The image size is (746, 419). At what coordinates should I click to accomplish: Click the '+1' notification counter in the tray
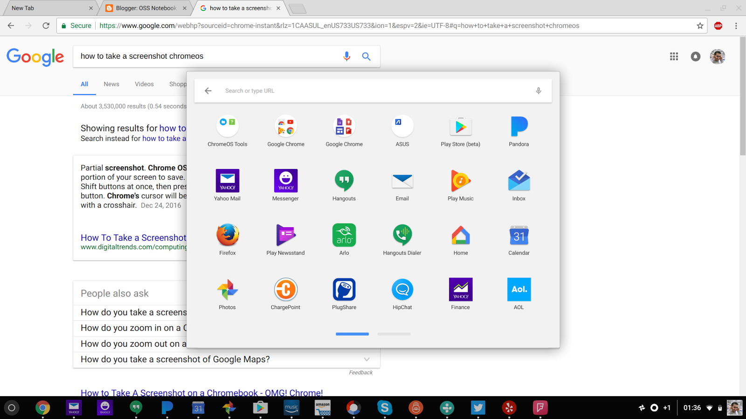(667, 408)
